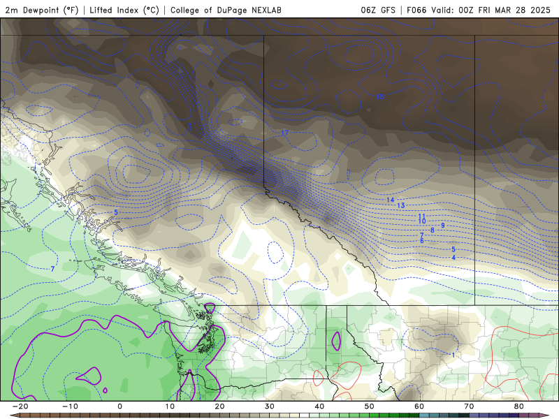Image resolution: width=559 pixels, height=419 pixels.
Task: Click the '-20' tick label on colorbar
Action: 20,406
